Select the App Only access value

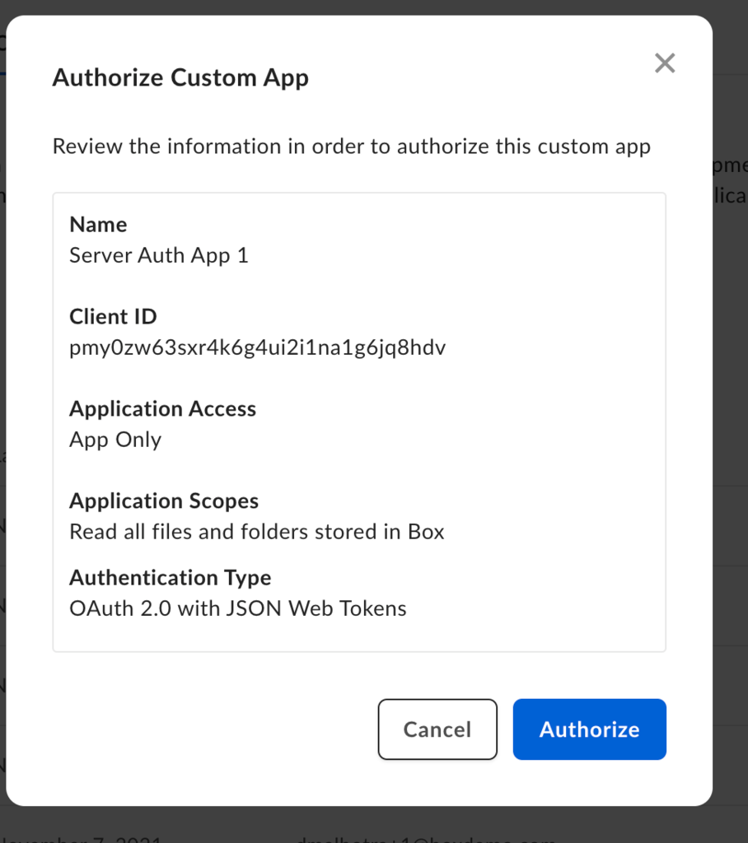click(x=115, y=440)
